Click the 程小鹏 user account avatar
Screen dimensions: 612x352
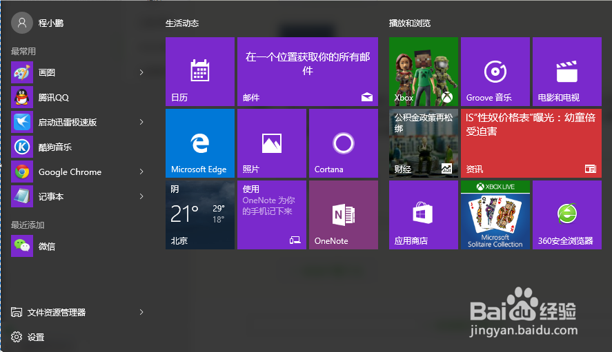(x=22, y=23)
